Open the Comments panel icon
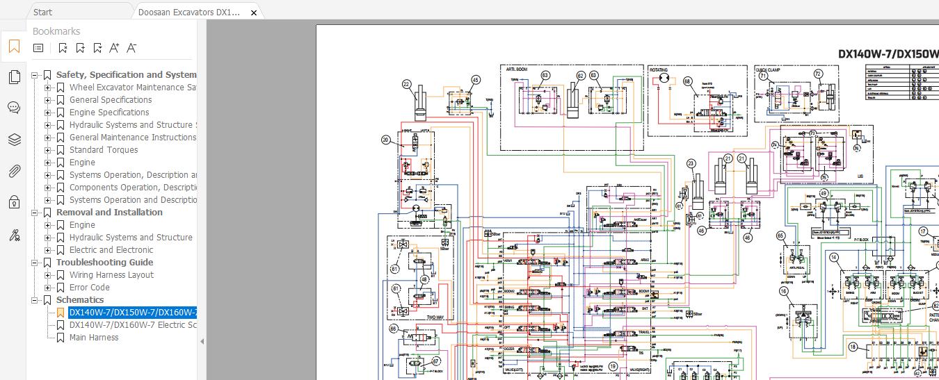 (x=14, y=108)
